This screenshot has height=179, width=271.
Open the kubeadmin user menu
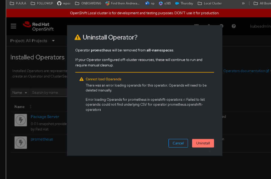click(260, 26)
